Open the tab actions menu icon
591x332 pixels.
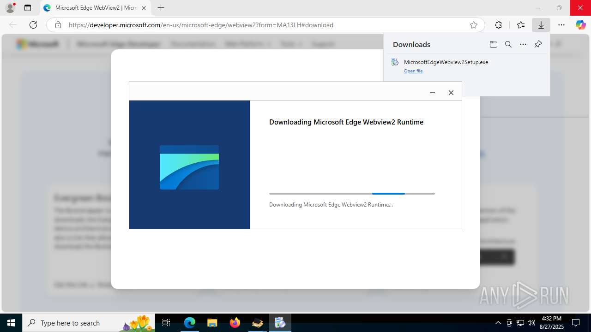pyautogui.click(x=28, y=8)
